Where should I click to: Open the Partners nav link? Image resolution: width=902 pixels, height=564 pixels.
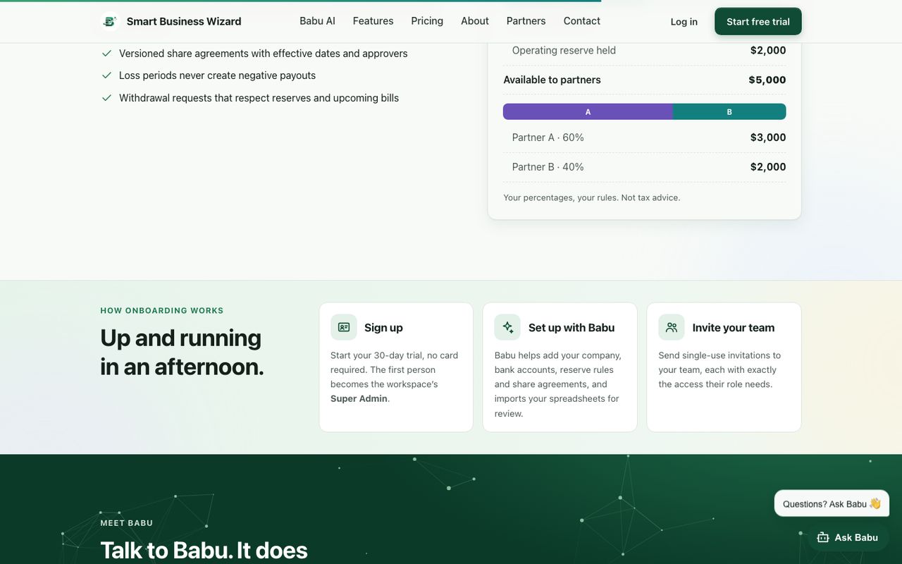526,21
